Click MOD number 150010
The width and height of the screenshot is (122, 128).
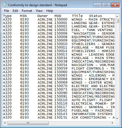61,44
